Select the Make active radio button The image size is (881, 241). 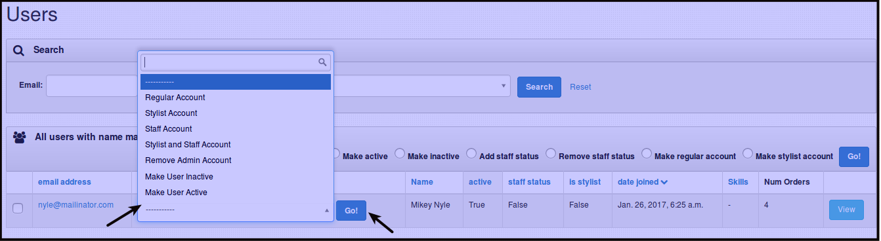(336, 153)
